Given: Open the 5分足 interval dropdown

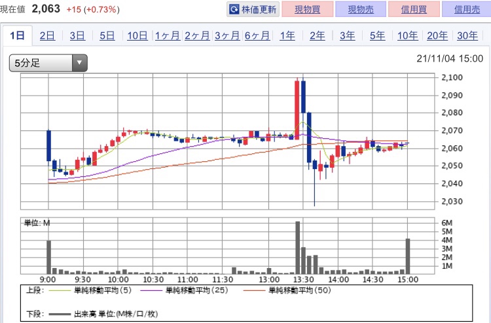Looking at the screenshot, I should tap(48, 63).
